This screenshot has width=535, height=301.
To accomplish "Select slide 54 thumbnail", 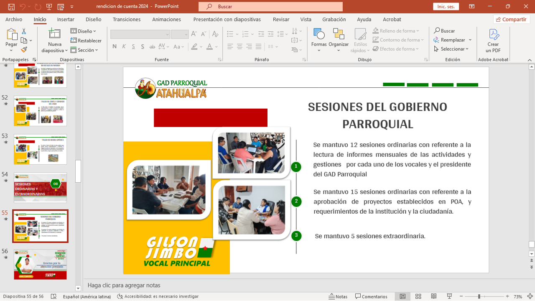I will (x=41, y=188).
